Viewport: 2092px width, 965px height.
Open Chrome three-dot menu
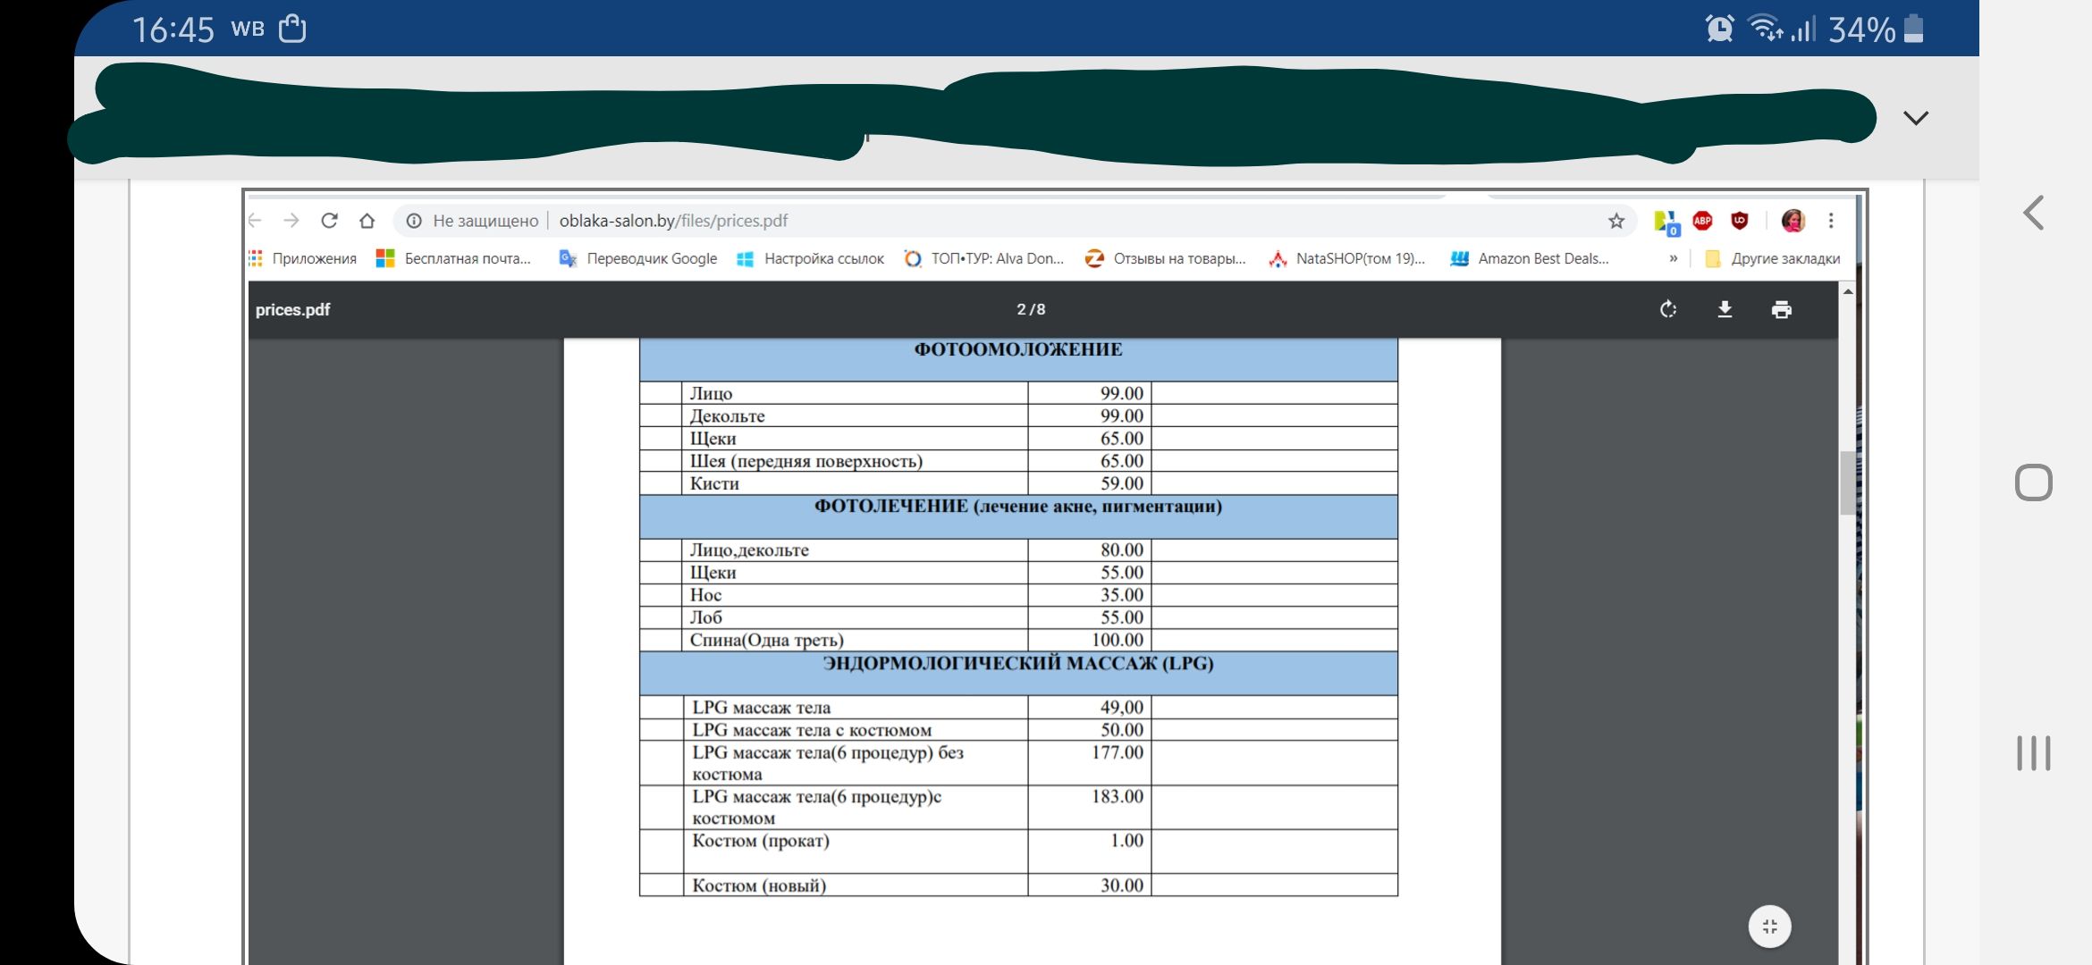coord(1831,221)
